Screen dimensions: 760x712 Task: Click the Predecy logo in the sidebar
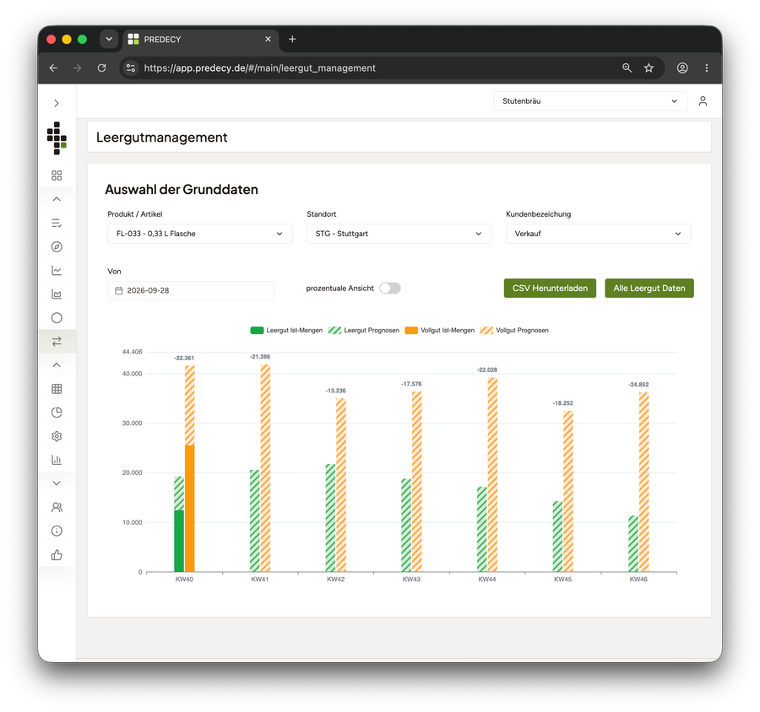[x=57, y=138]
